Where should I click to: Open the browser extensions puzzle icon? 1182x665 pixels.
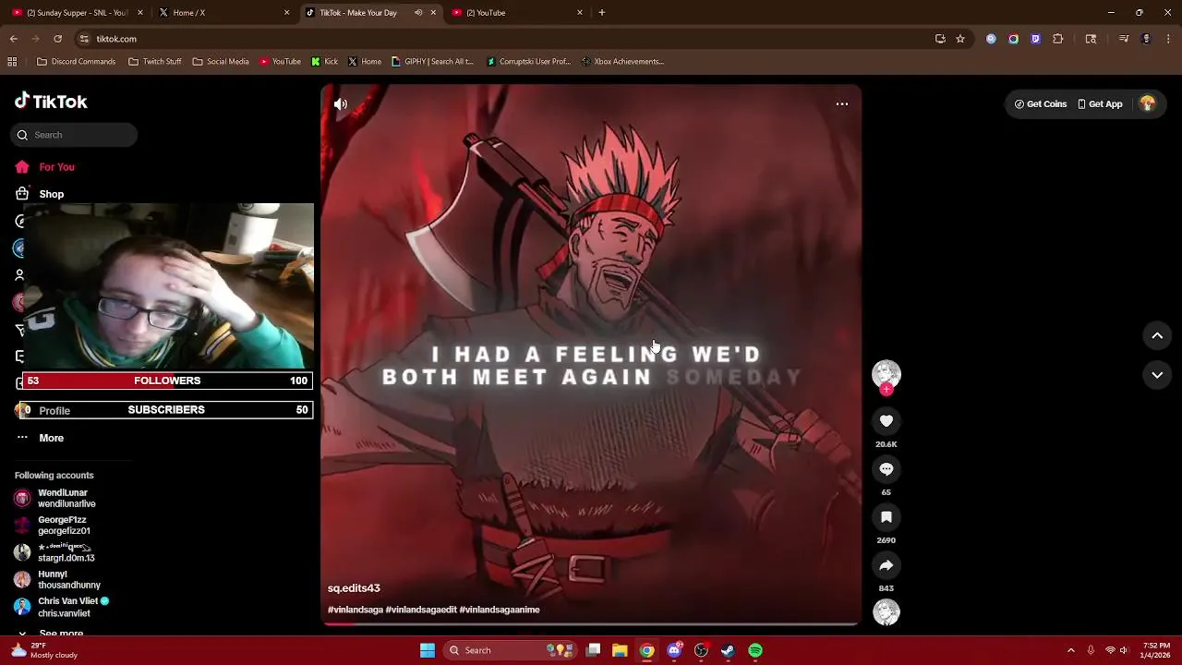pos(1058,39)
